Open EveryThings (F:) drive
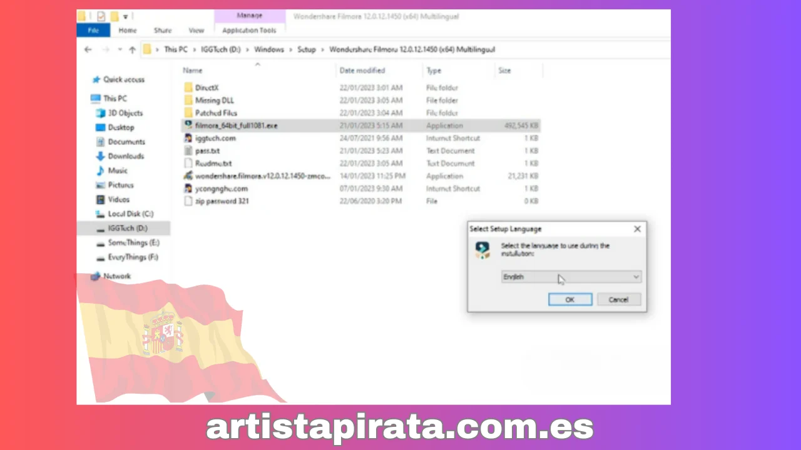The width and height of the screenshot is (801, 450). tap(127, 257)
